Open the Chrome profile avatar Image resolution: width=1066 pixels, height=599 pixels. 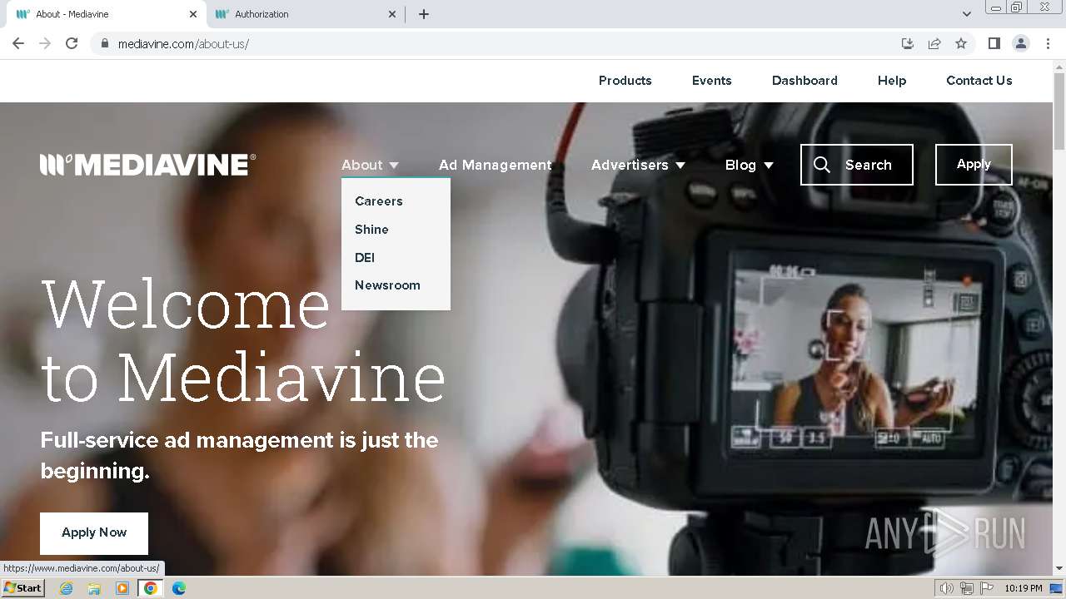pyautogui.click(x=1021, y=43)
